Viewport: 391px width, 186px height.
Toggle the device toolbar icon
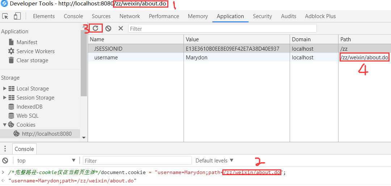point(17,16)
